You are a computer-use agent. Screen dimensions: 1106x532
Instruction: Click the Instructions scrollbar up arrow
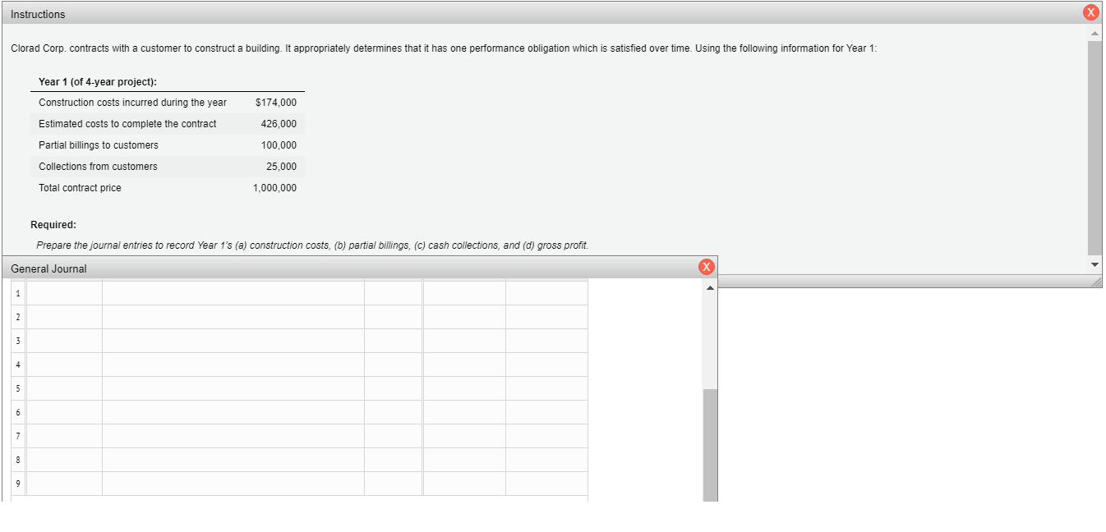[x=1094, y=33]
